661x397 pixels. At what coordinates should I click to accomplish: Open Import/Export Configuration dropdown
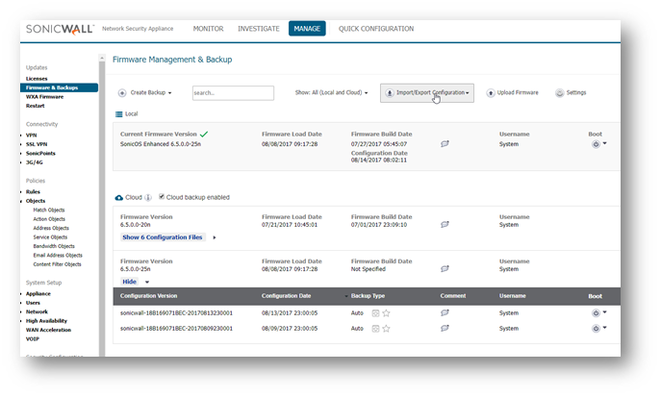point(426,92)
